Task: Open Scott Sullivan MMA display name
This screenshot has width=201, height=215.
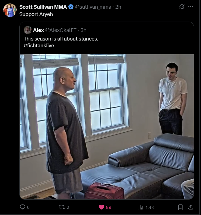Action: (43, 7)
